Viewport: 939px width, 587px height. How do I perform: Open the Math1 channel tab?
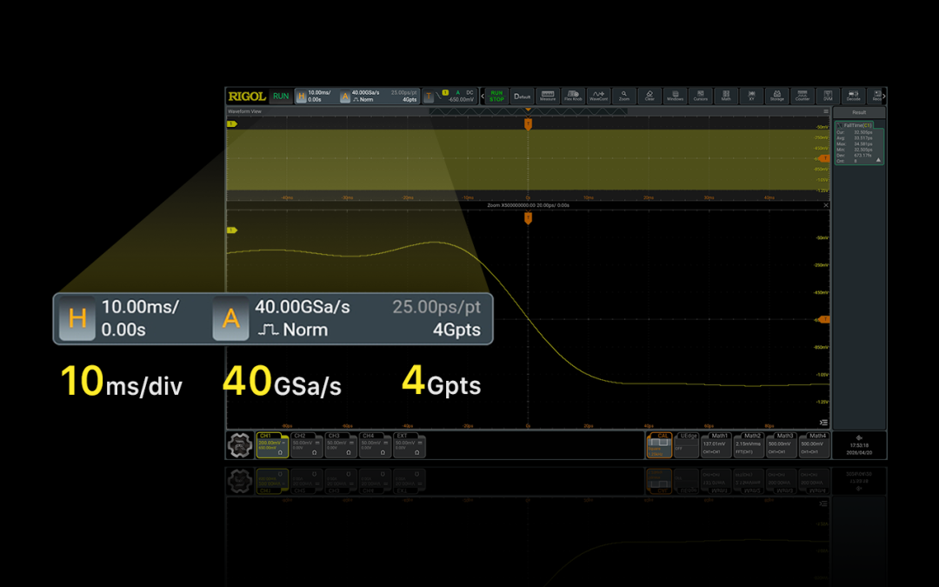coord(718,444)
